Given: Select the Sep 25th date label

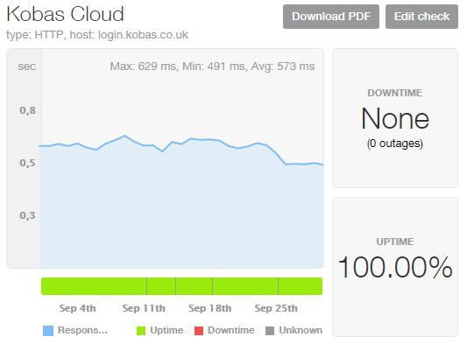Looking at the screenshot, I should coord(276,308).
